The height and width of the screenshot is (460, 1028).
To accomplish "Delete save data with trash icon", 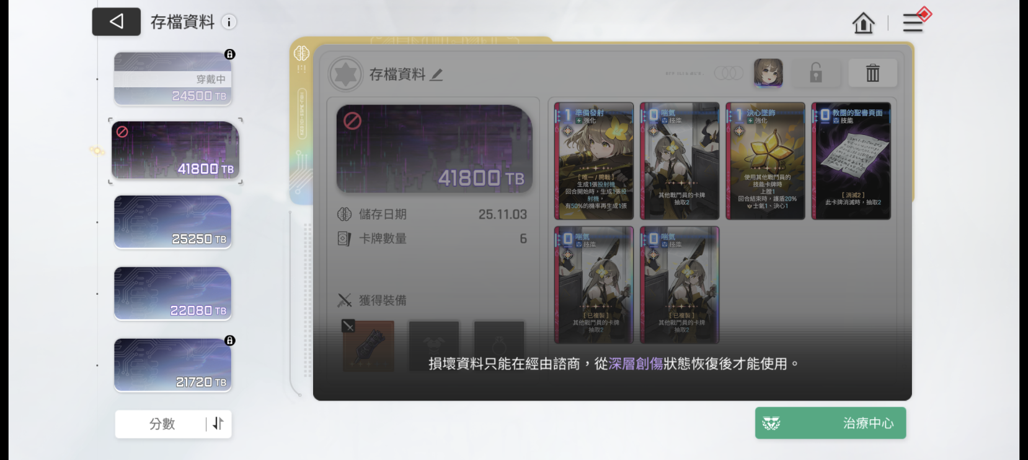I will [872, 73].
